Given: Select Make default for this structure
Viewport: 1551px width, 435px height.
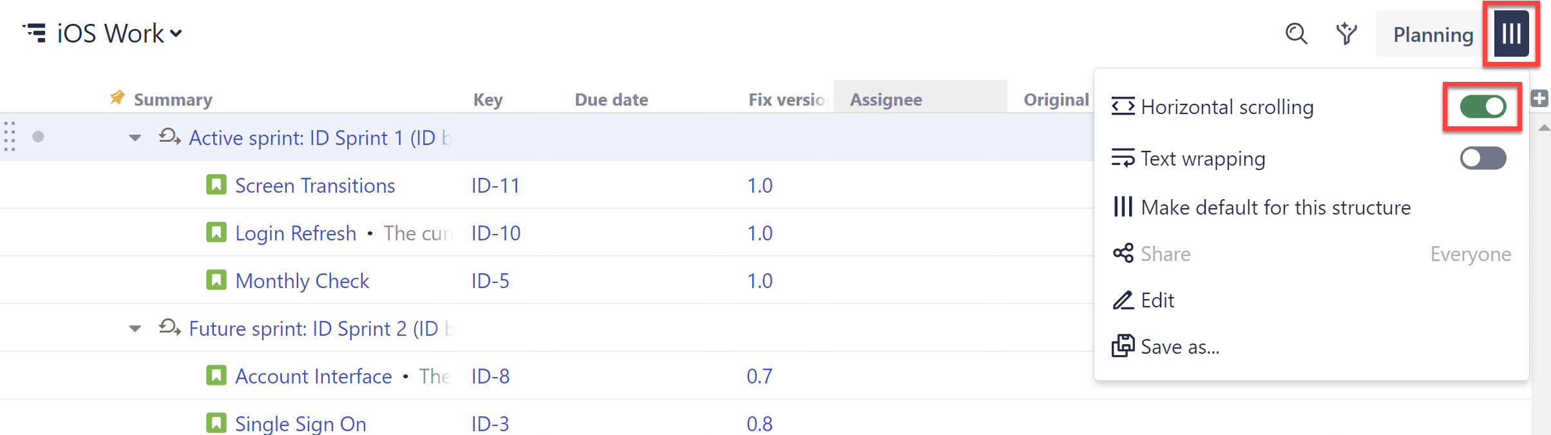Looking at the screenshot, I should pyautogui.click(x=1275, y=208).
